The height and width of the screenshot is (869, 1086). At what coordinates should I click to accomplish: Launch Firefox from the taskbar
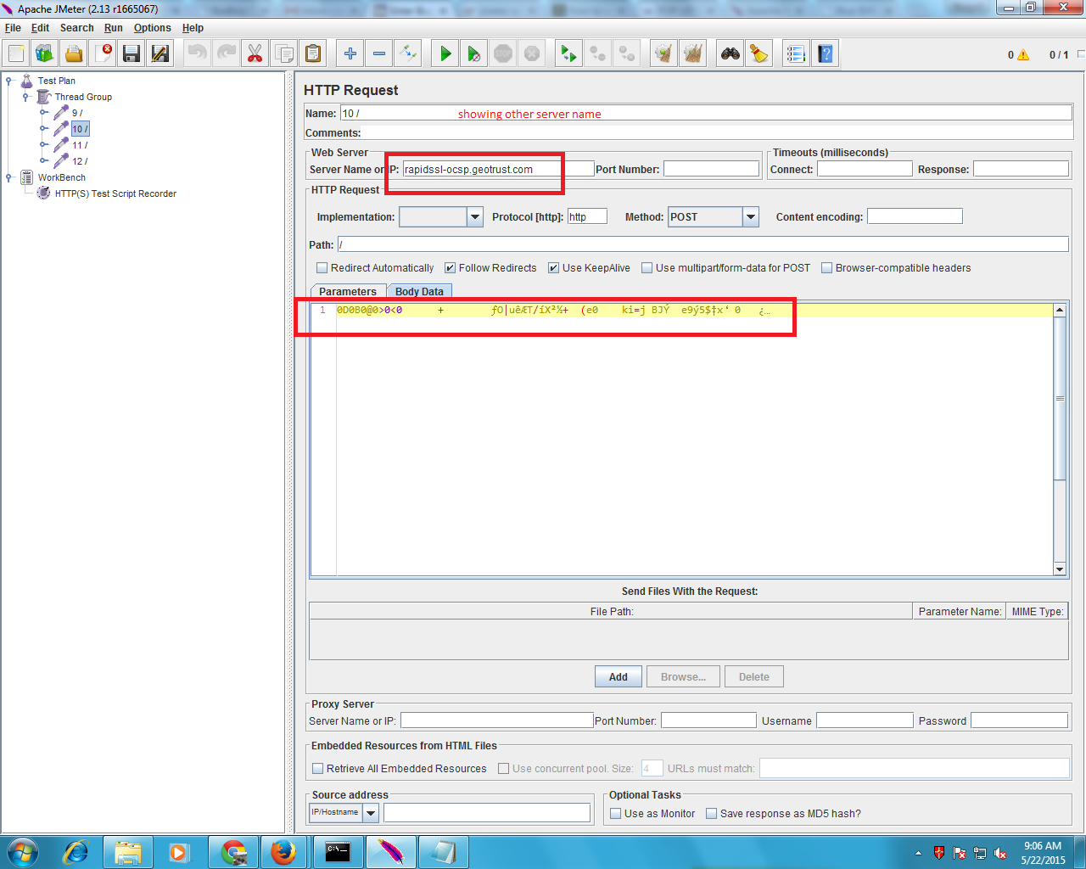click(x=283, y=851)
